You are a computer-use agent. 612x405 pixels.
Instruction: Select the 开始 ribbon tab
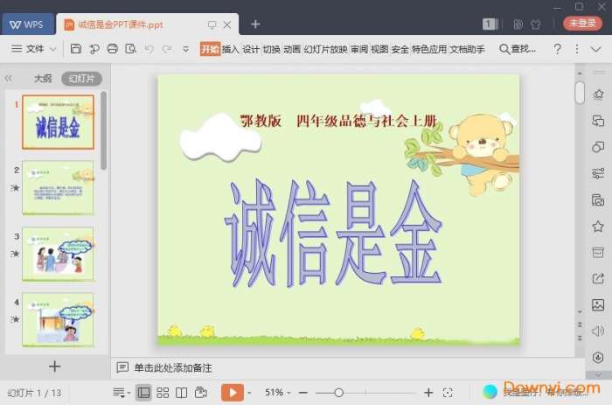tap(210, 49)
